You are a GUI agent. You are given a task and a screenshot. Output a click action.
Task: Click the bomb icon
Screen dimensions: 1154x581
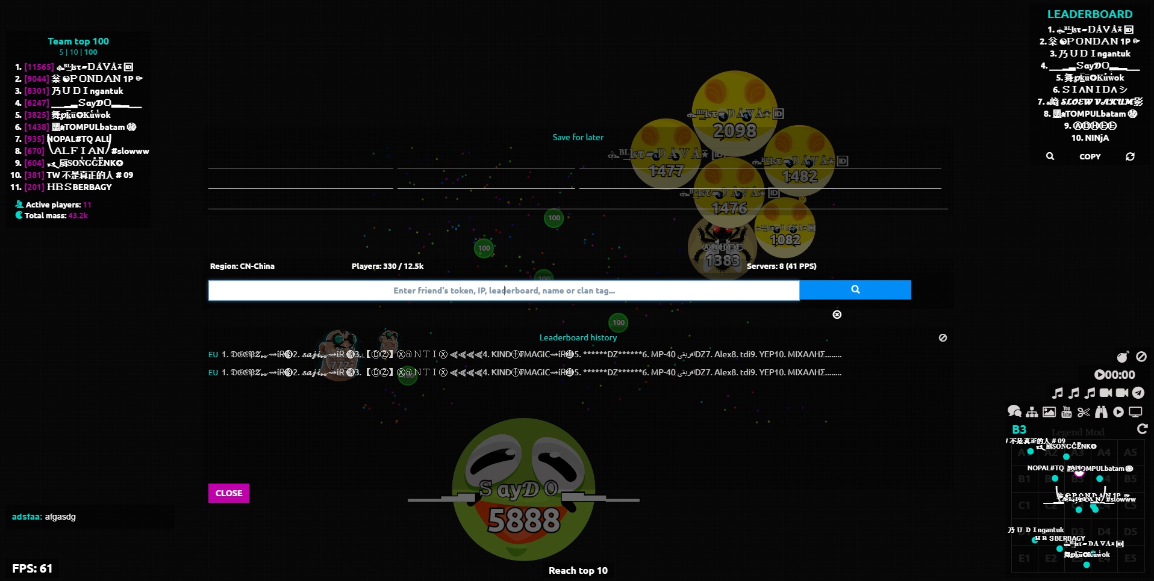point(1123,357)
